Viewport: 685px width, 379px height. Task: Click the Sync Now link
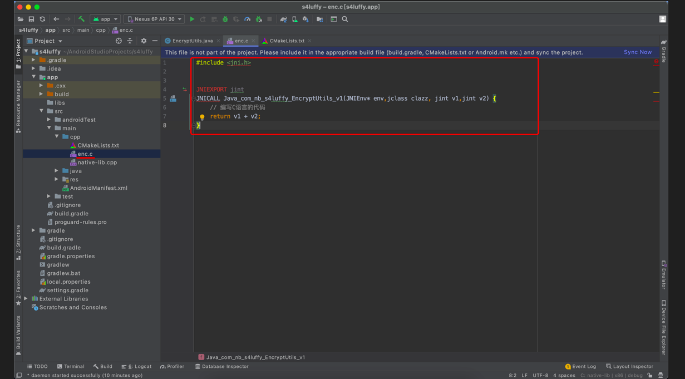[x=638, y=52]
